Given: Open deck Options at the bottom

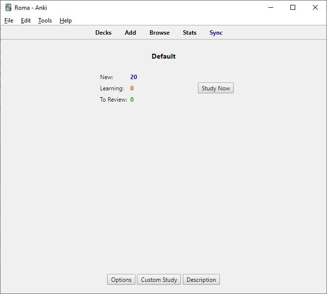Looking at the screenshot, I should 121,280.
